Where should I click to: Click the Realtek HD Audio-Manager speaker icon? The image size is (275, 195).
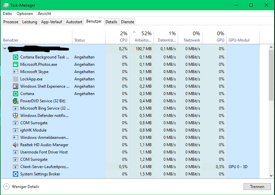click(x=16, y=145)
